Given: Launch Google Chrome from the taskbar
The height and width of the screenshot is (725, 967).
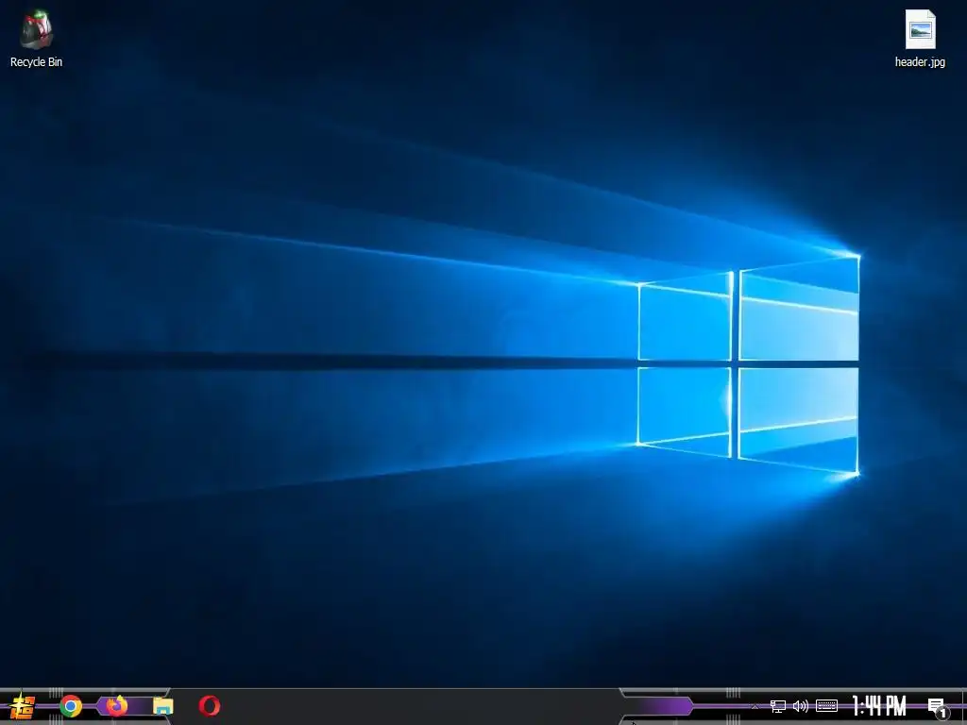Looking at the screenshot, I should [x=71, y=706].
